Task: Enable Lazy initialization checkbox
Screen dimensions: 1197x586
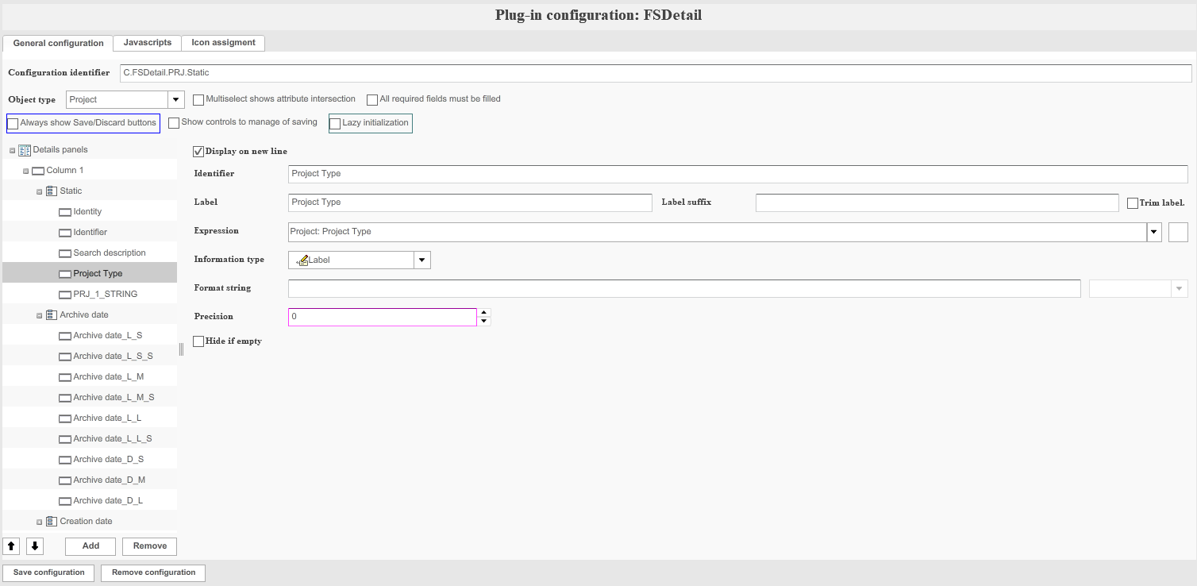Action: pyautogui.click(x=335, y=124)
